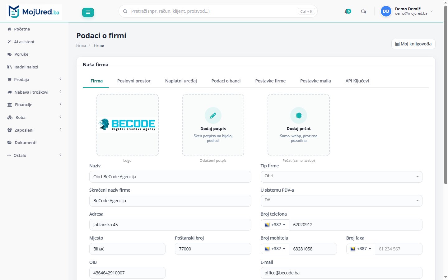Toggle the sidebar hamburger menu button

(x=88, y=12)
